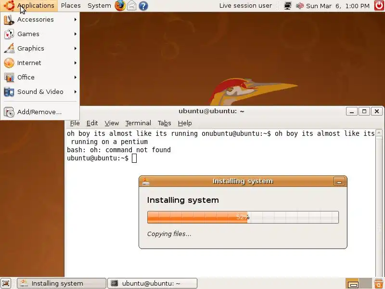Screen dimensions: 385x289
Task: Click the Office chart icon
Action: click(x=9, y=78)
